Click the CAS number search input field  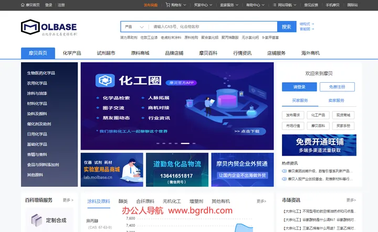[x=213, y=27]
